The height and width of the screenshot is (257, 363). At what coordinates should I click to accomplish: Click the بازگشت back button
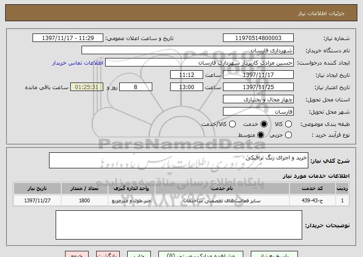click(x=108, y=254)
